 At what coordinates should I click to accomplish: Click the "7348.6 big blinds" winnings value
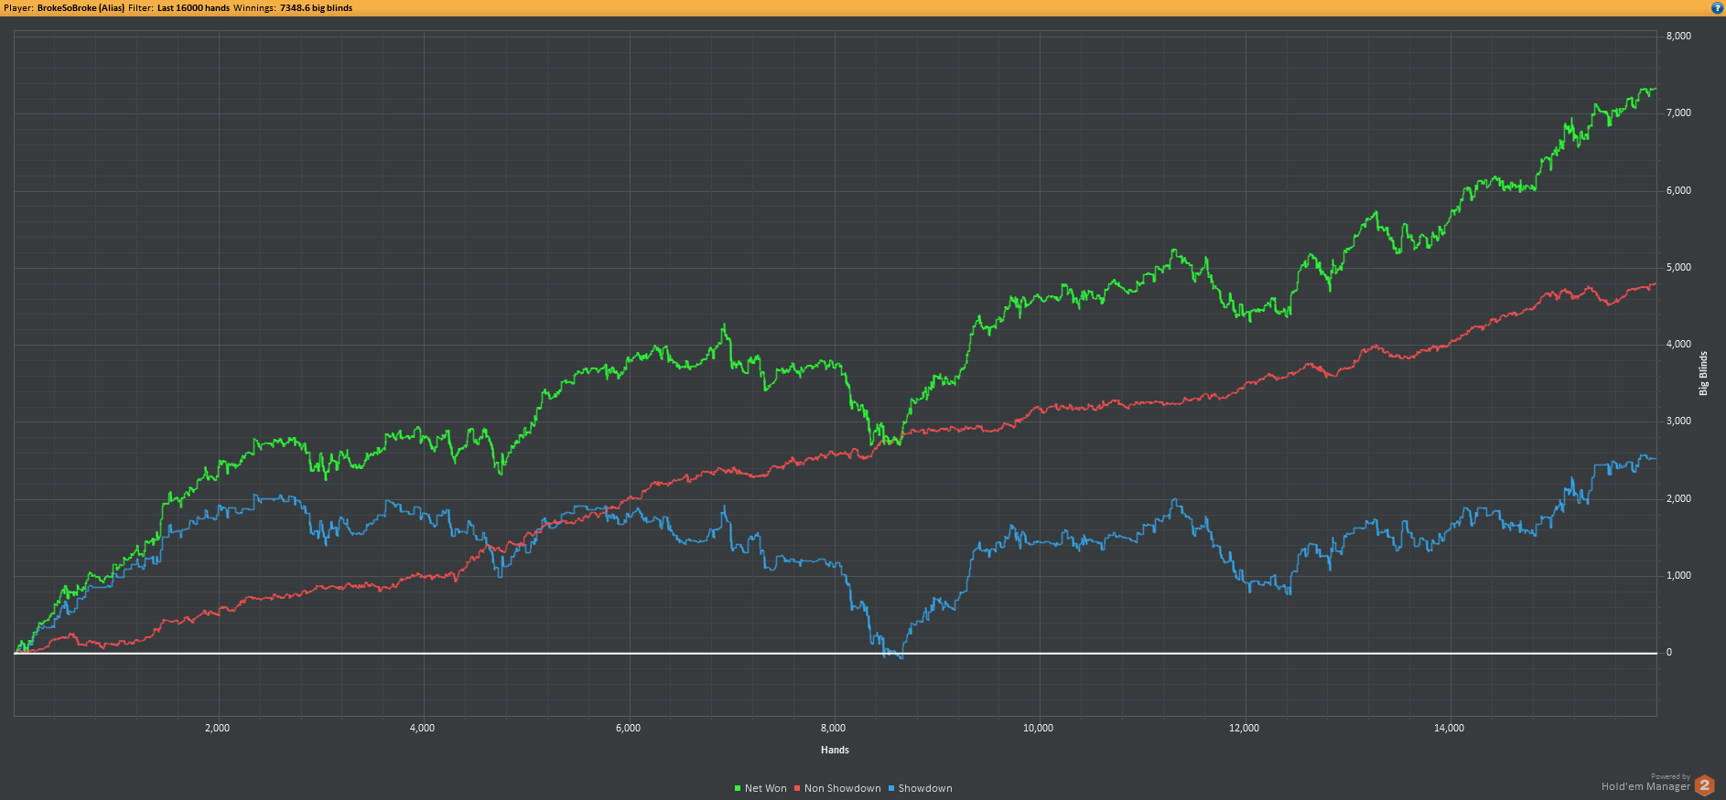(316, 7)
